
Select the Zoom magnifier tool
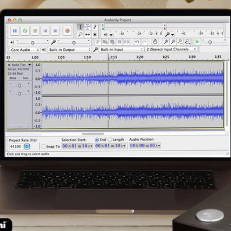80,35
